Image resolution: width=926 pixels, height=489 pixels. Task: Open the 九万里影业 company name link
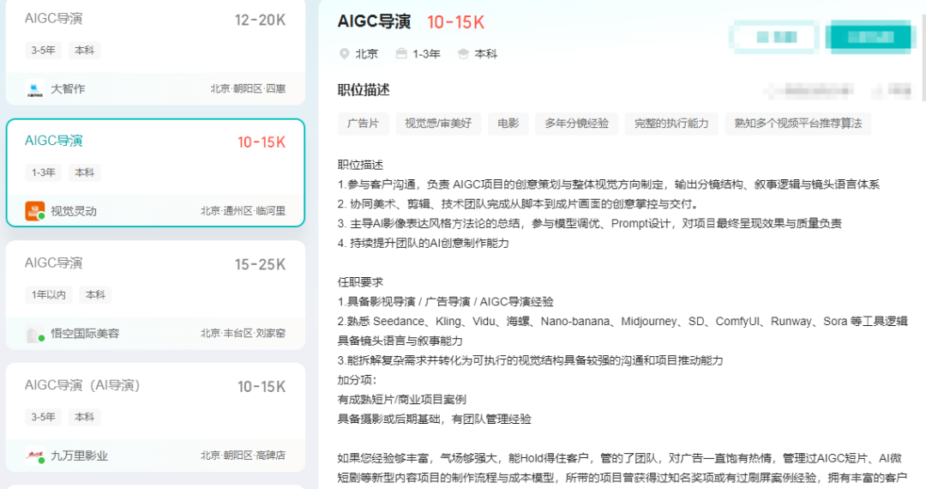(79, 456)
